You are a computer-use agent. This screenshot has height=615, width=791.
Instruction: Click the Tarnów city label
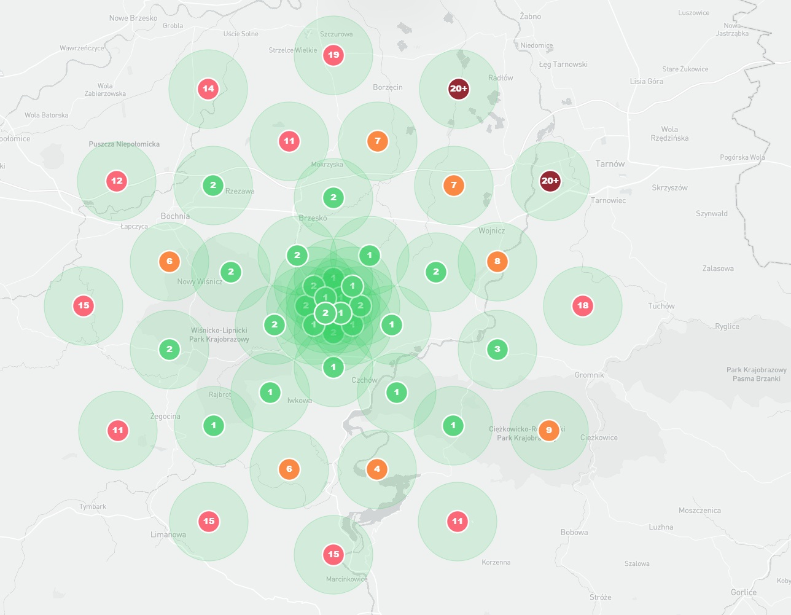click(x=610, y=164)
